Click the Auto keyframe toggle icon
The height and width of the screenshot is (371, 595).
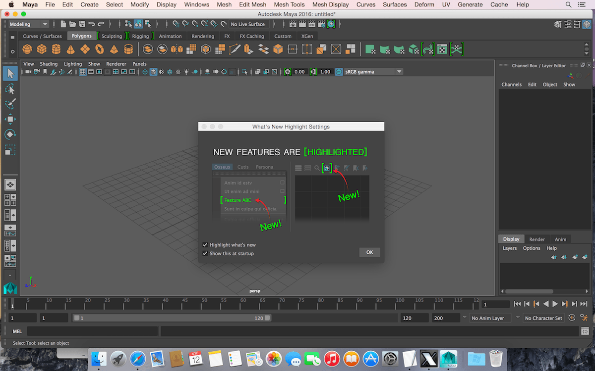click(x=572, y=318)
